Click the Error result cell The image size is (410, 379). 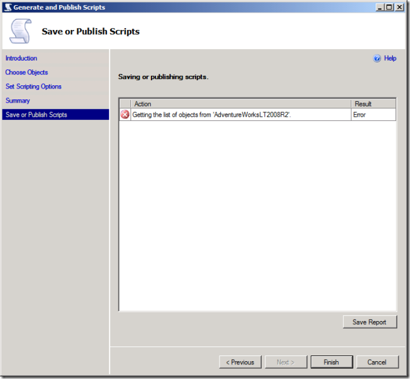(373, 115)
